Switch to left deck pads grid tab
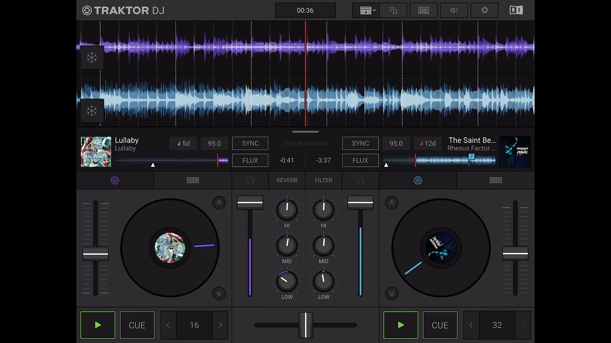This screenshot has width=611, height=343. [x=193, y=181]
